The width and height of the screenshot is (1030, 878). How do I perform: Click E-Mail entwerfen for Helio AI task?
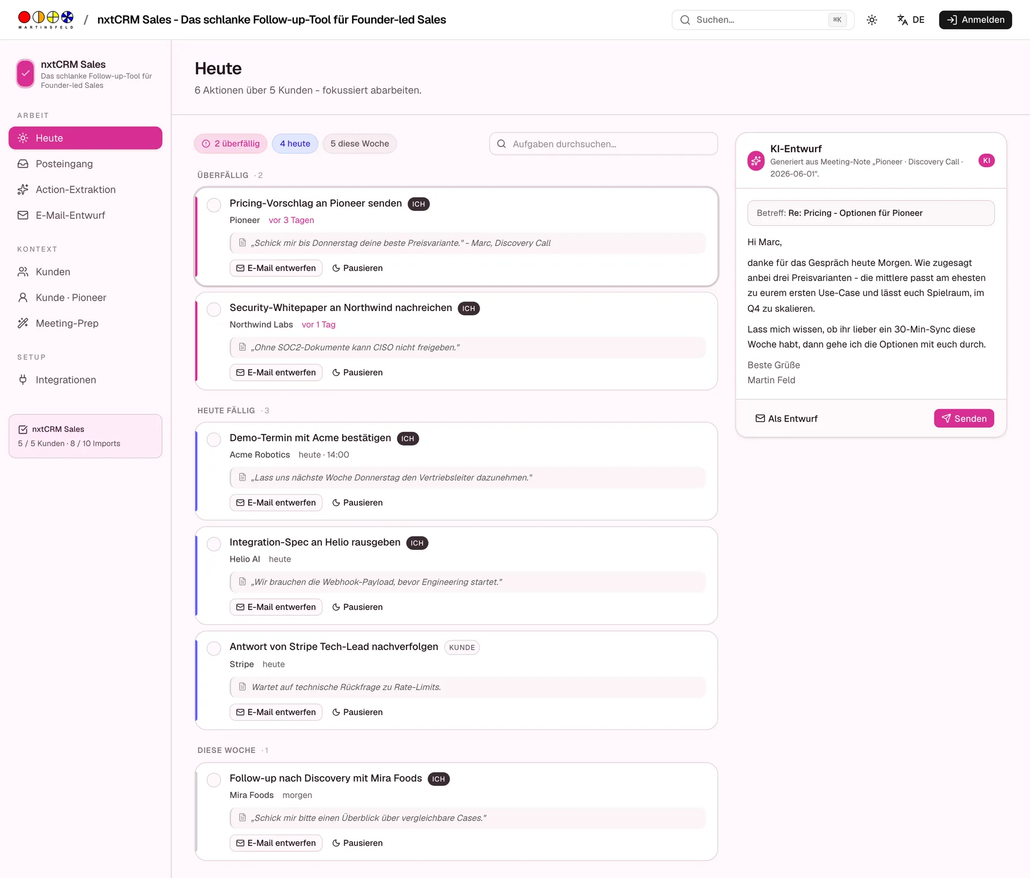pyautogui.click(x=276, y=607)
